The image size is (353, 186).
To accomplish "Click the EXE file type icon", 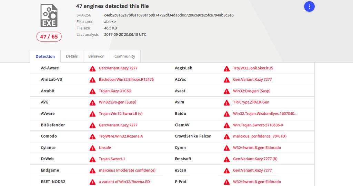I will [49, 15].
